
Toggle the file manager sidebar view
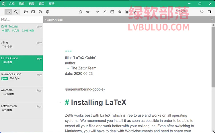tap(9, 12)
